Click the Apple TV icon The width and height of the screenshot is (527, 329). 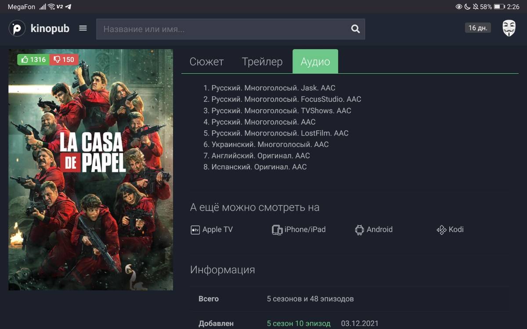195,230
